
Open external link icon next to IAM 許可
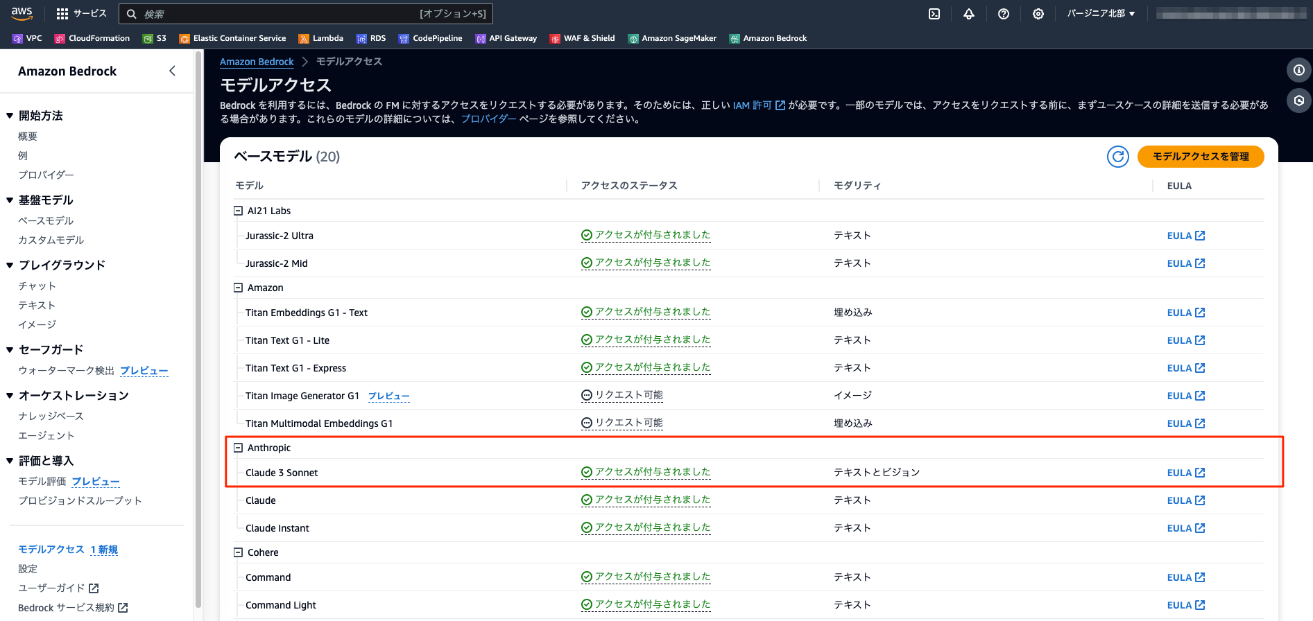point(780,105)
